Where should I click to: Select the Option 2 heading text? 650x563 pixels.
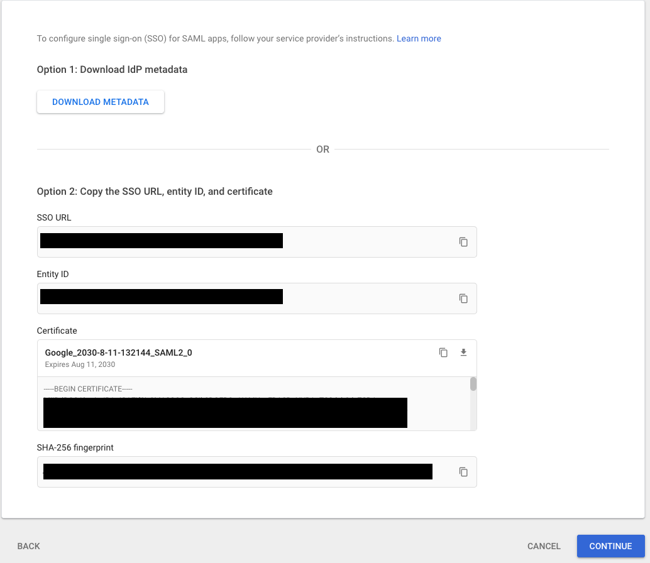154,191
